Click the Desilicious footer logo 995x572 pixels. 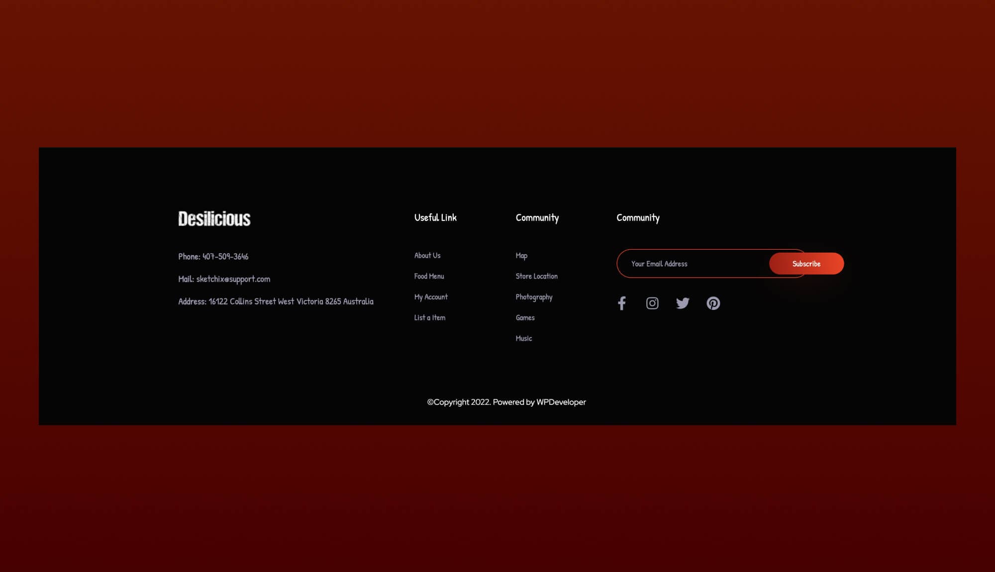(x=214, y=219)
